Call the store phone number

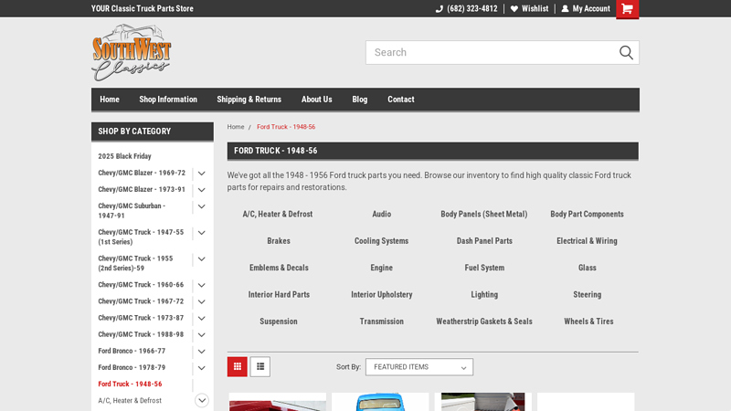click(x=467, y=9)
